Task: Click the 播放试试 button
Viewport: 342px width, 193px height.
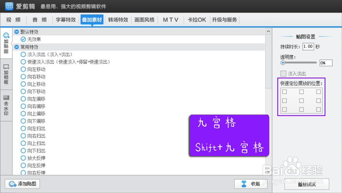Action: [x=307, y=184]
